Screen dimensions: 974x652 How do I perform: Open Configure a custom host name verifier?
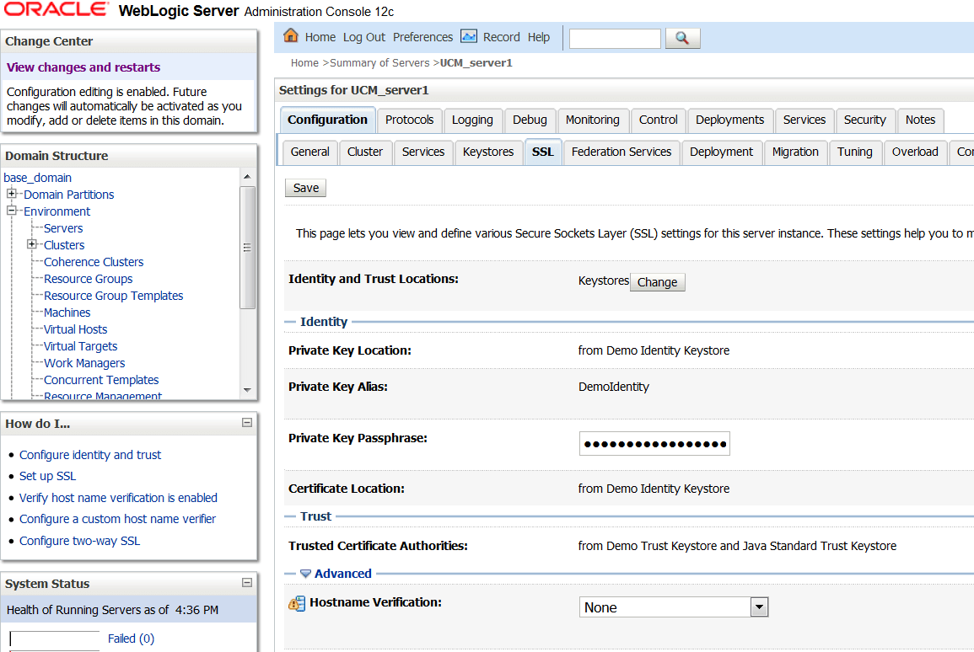tap(117, 519)
